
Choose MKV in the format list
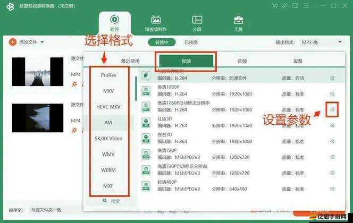[108, 91]
